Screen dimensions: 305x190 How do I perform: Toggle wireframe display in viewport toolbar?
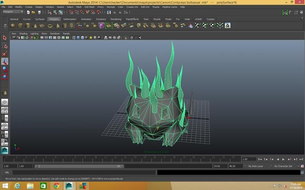coord(74,38)
